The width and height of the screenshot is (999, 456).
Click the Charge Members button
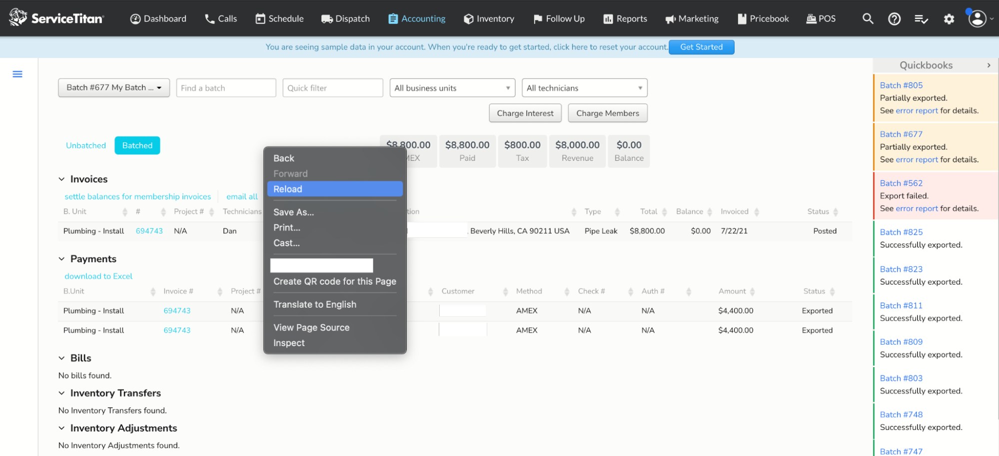608,113
